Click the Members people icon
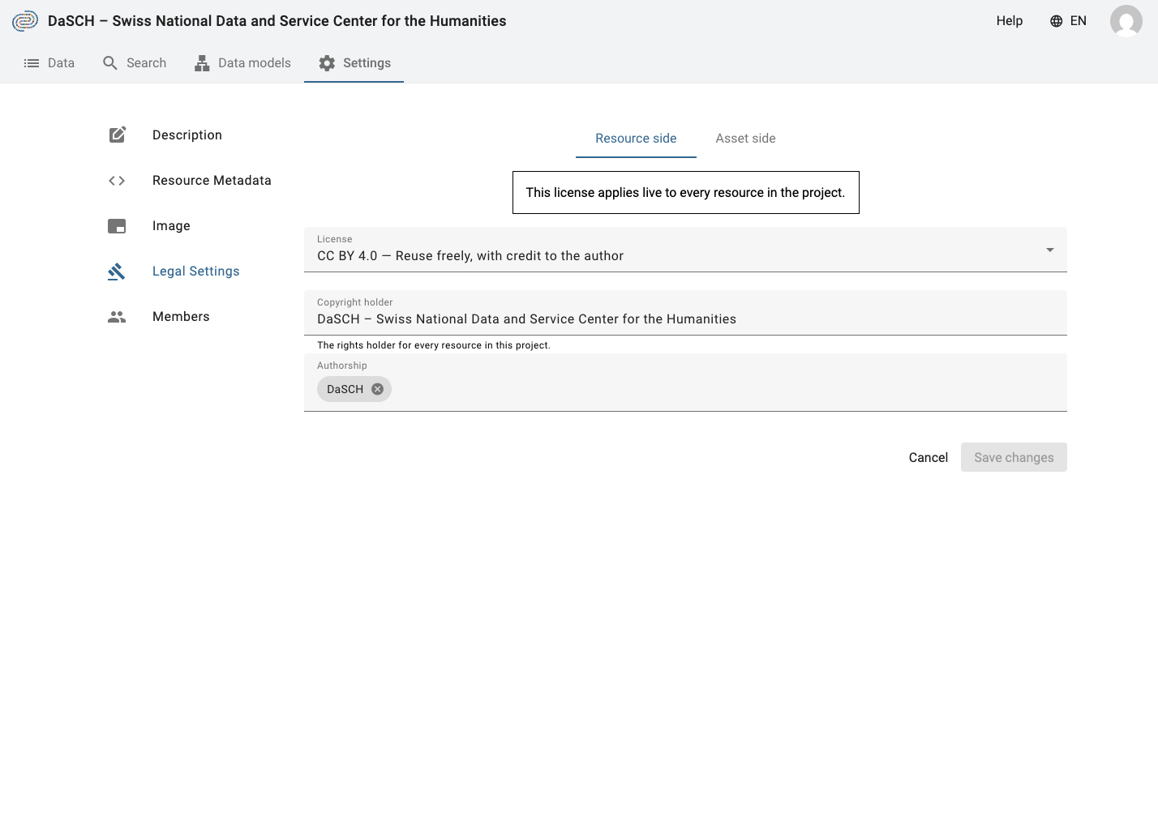The height and width of the screenshot is (834, 1158). [117, 317]
